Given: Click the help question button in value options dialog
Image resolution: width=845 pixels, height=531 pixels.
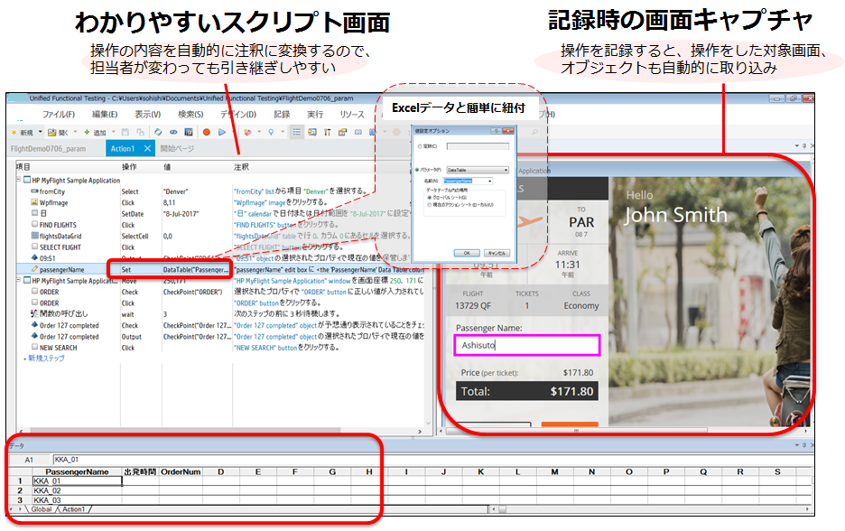Looking at the screenshot, I should 496,131.
